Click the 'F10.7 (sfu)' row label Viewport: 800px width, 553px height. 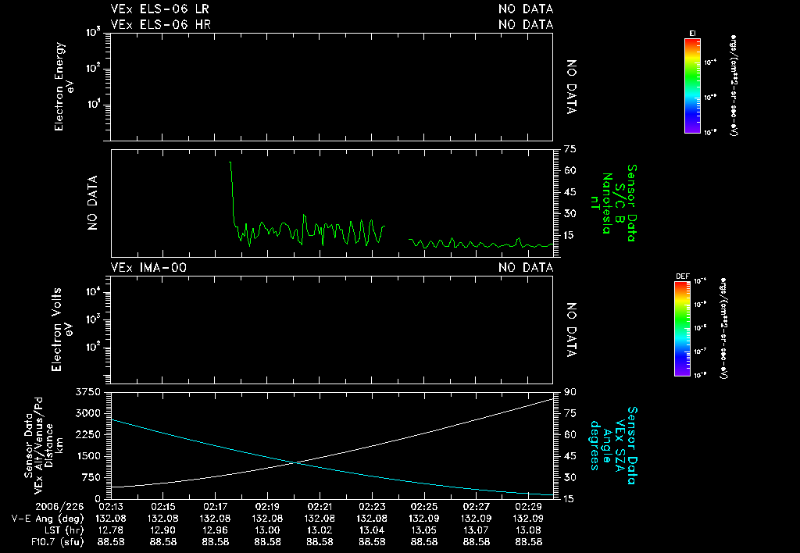tap(57, 542)
